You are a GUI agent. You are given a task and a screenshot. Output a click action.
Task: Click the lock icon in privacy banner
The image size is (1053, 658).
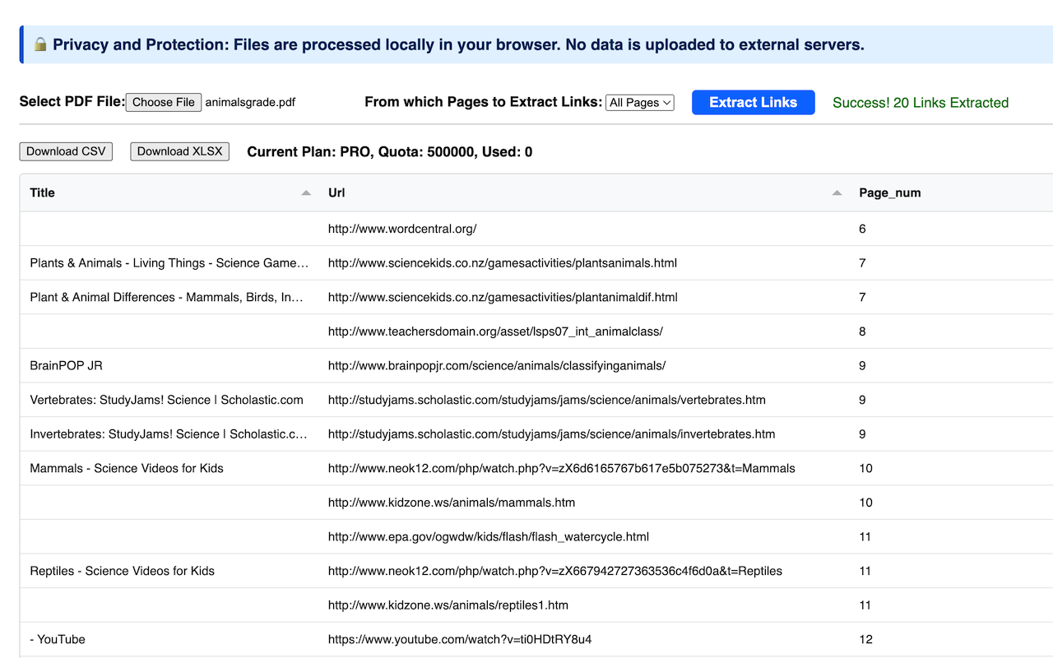[40, 44]
